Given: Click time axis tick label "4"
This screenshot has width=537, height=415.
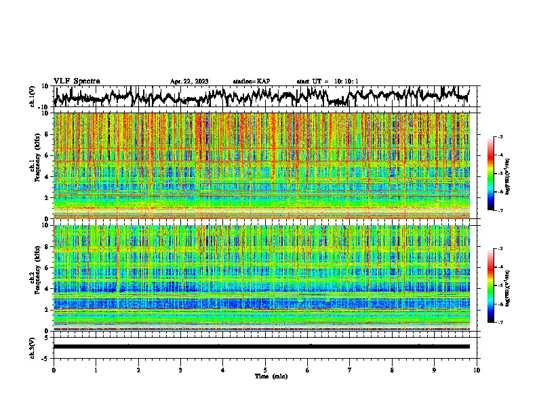Looking at the screenshot, I should [x=223, y=370].
